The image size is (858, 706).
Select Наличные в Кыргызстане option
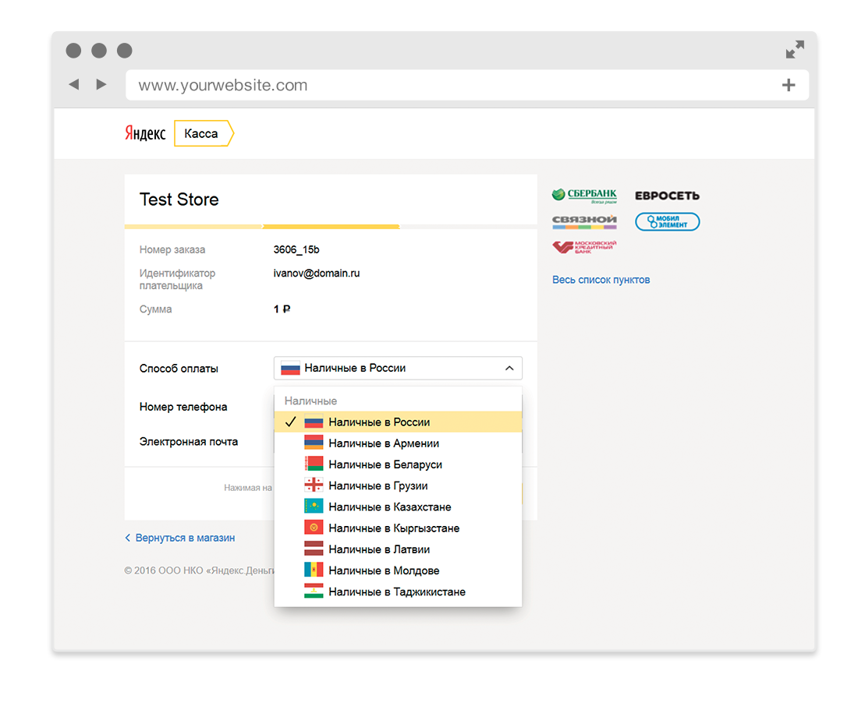pyautogui.click(x=398, y=528)
